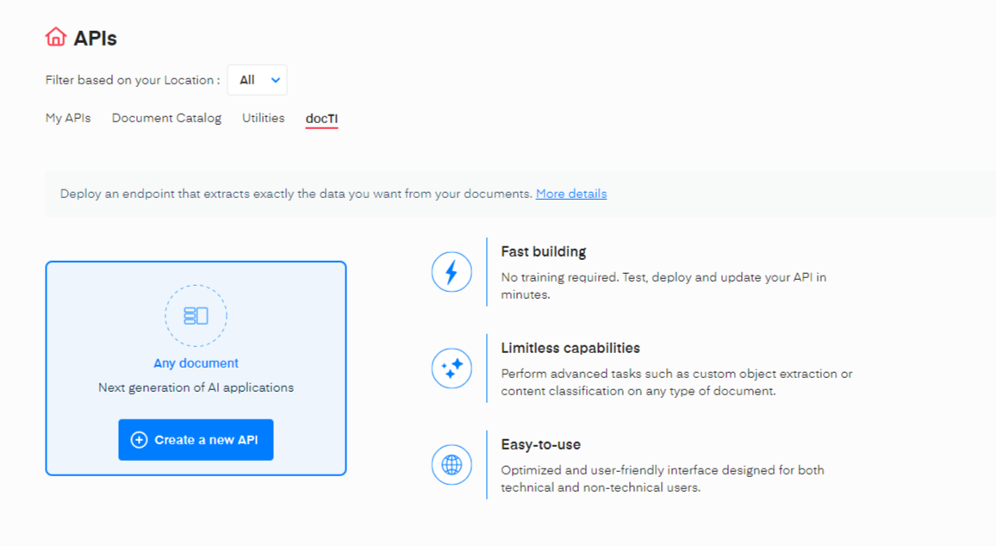This screenshot has width=996, height=546.
Task: Click the plus icon on Create button
Action: (x=139, y=440)
